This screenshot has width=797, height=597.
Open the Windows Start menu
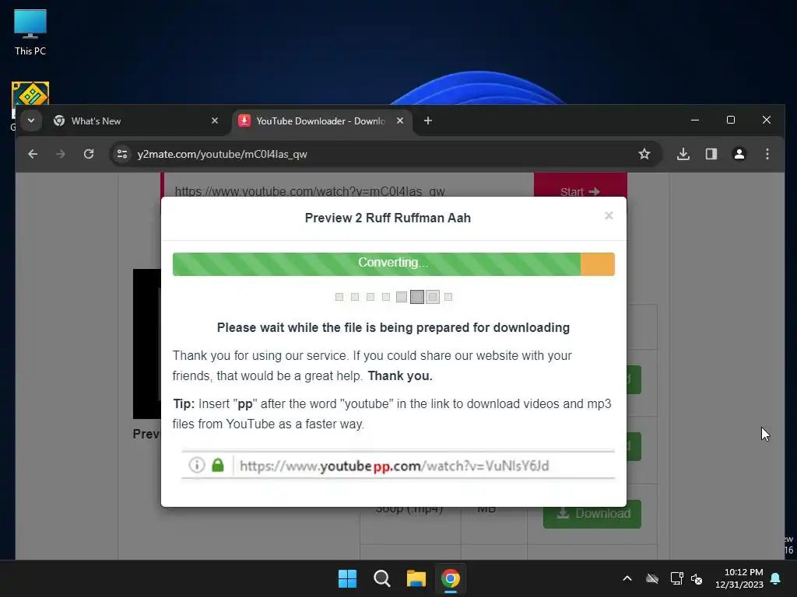tap(348, 578)
